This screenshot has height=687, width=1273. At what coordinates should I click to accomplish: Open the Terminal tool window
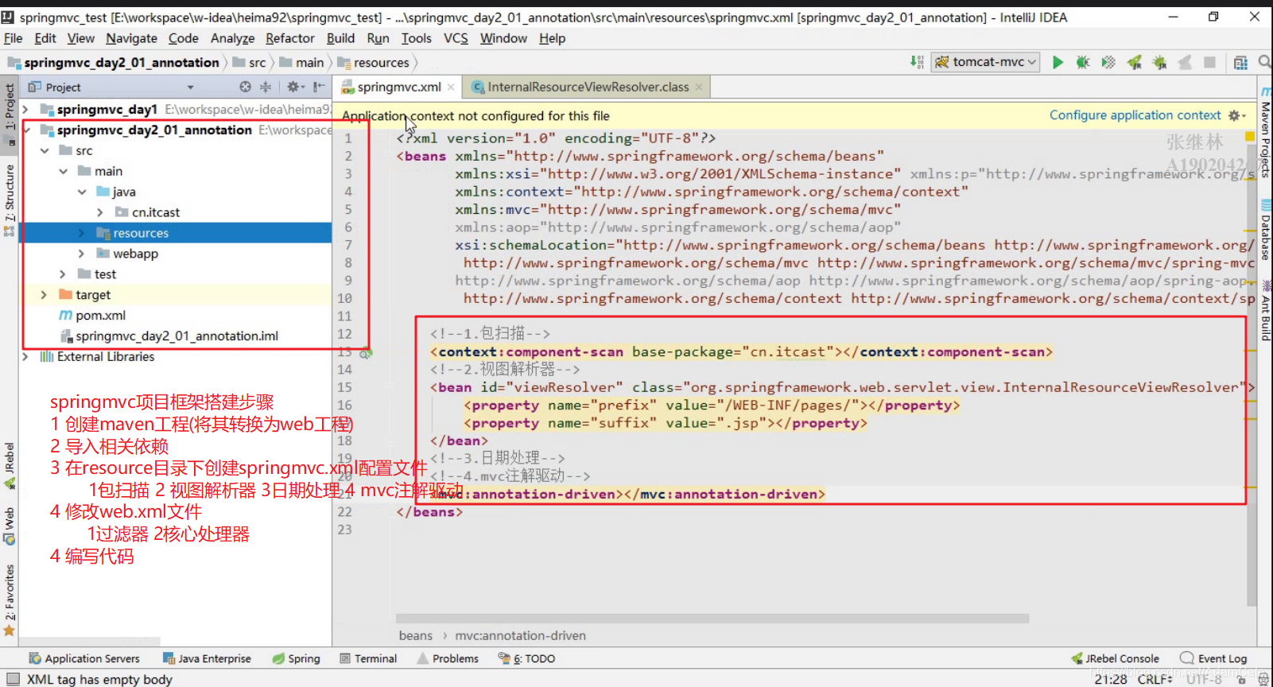click(x=368, y=658)
